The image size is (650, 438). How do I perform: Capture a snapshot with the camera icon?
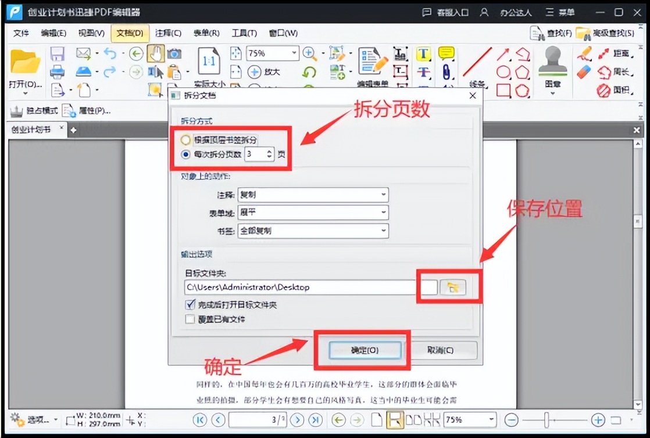point(173,52)
